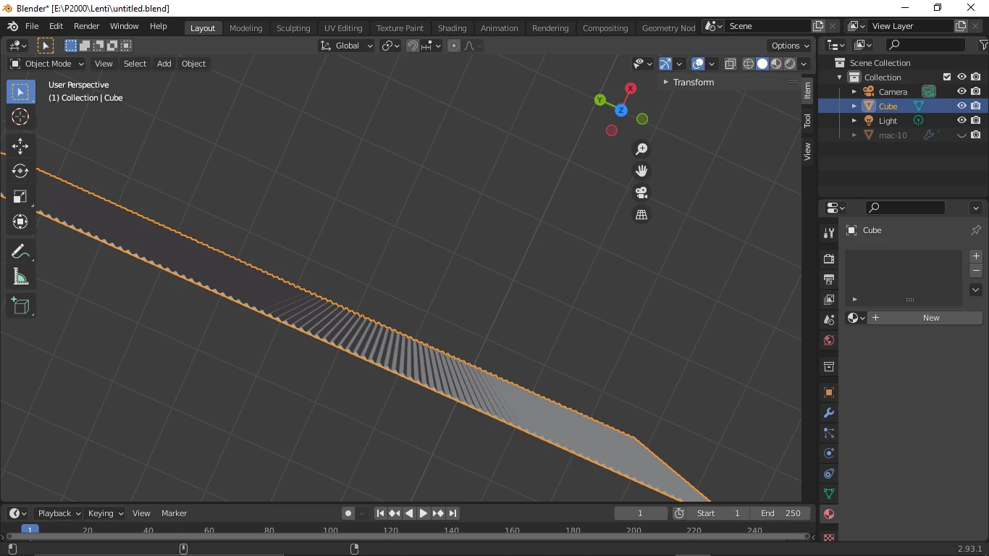This screenshot has width=989, height=556.
Task: Open the Keying dropdown
Action: [x=105, y=513]
